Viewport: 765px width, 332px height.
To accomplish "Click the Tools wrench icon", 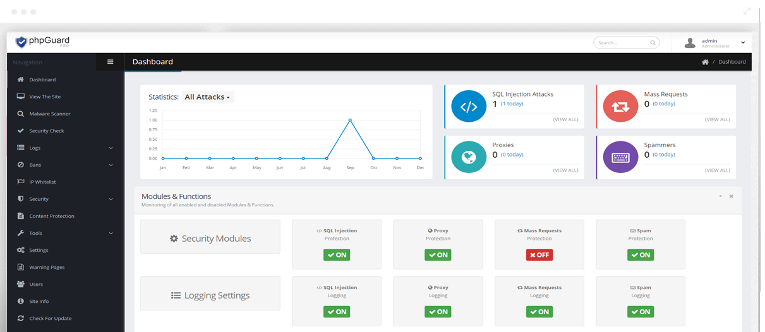I will point(21,233).
